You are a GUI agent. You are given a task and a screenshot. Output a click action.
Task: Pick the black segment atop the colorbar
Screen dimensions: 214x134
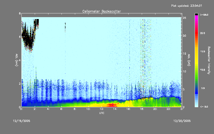196,14
